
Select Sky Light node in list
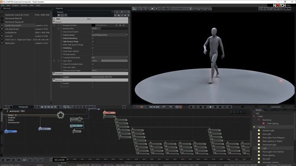coord(266,159)
